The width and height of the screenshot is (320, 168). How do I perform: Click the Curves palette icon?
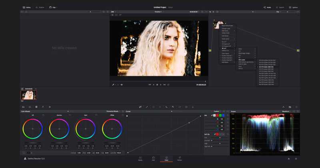pos(140,107)
